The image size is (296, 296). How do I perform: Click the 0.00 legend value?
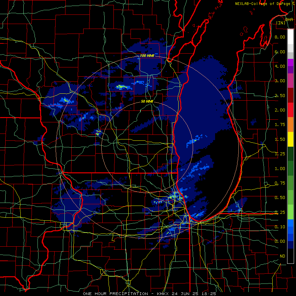280,241
